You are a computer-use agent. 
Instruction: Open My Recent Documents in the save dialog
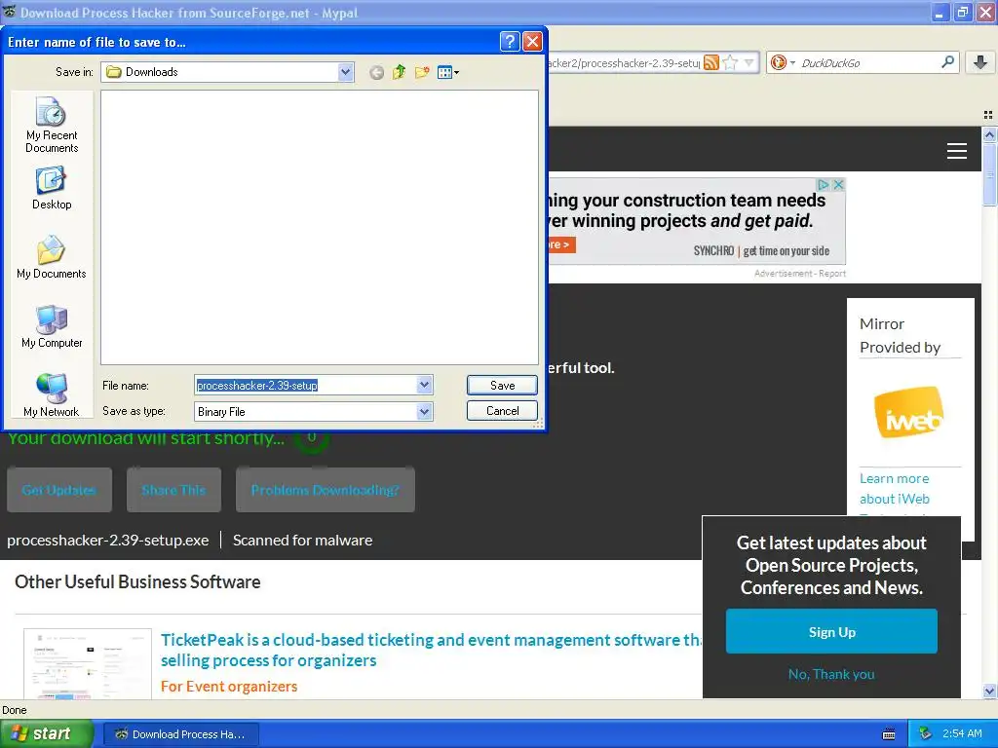pyautogui.click(x=52, y=125)
